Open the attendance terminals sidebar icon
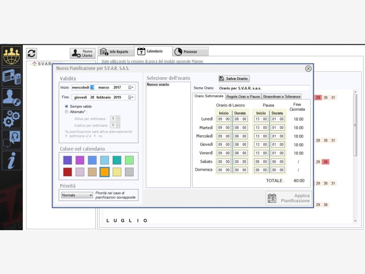 [x=11, y=76]
